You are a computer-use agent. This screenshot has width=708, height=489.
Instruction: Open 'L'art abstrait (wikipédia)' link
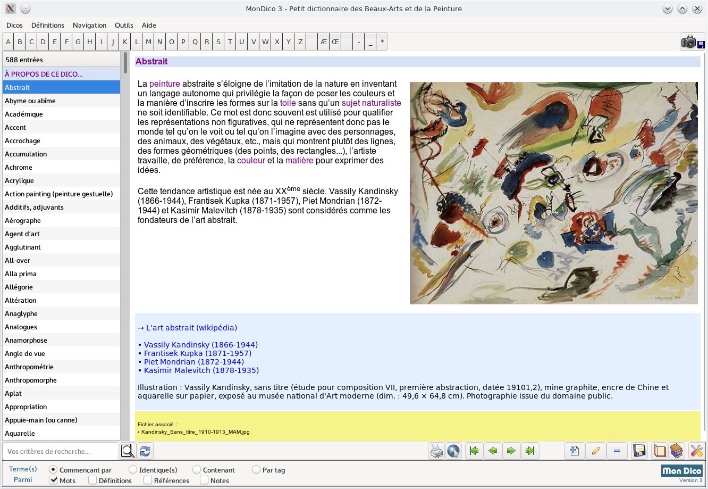pos(191,328)
